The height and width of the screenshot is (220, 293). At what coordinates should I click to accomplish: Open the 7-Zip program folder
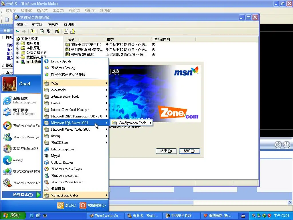[76, 83]
